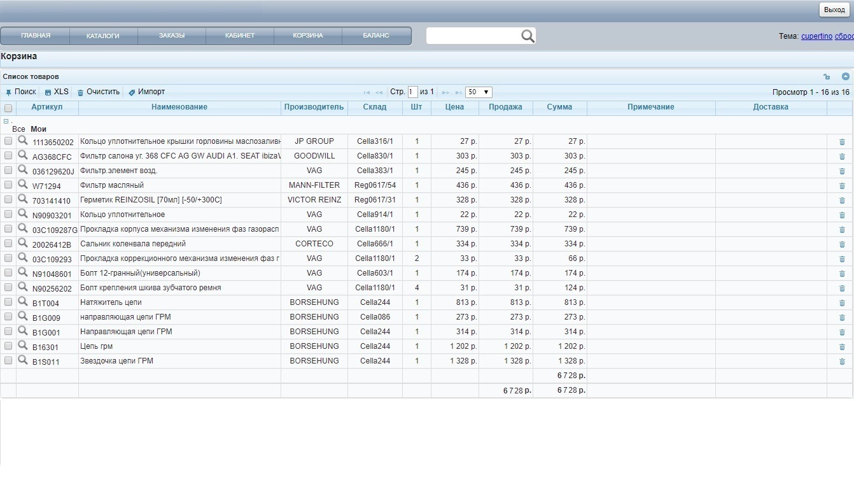The image size is (854, 480).
Task: Click Очистить to clear the cart
Action: [98, 92]
